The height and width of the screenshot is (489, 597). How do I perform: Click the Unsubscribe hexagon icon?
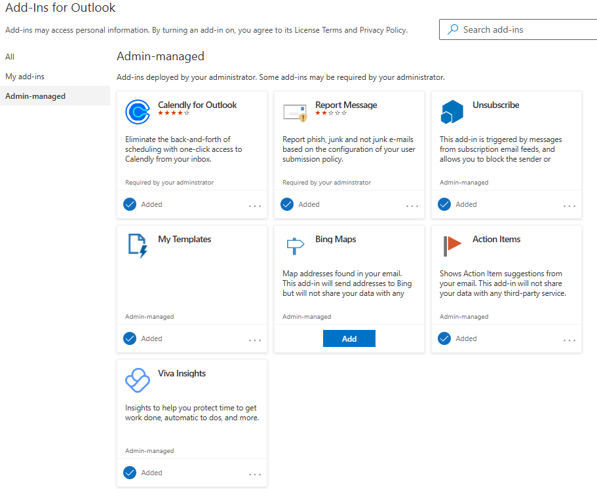tap(452, 111)
